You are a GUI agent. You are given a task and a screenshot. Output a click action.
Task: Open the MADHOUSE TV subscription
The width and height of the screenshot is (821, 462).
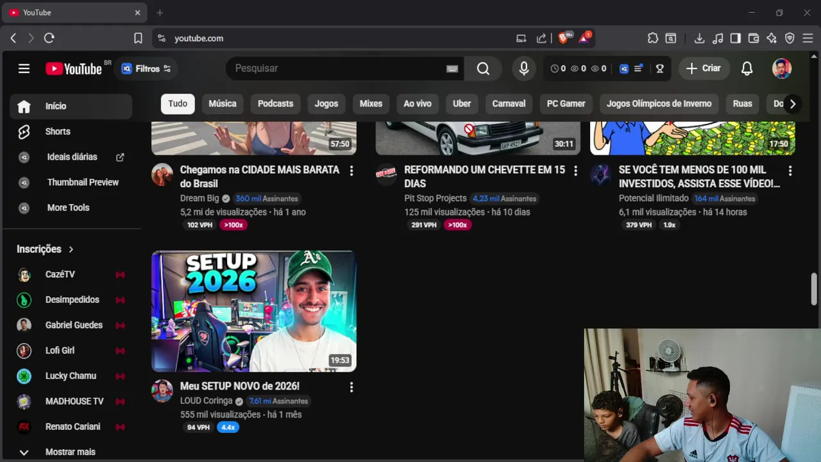point(71,401)
